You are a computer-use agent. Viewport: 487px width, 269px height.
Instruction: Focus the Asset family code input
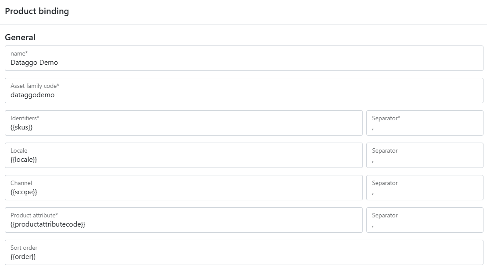[x=244, y=95]
